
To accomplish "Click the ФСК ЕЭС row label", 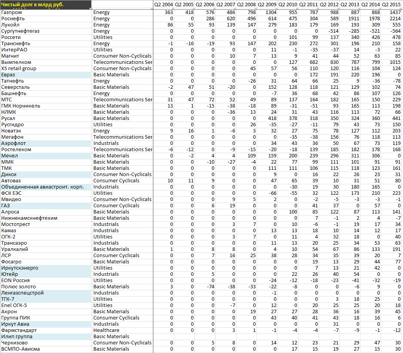I will 46,193.
